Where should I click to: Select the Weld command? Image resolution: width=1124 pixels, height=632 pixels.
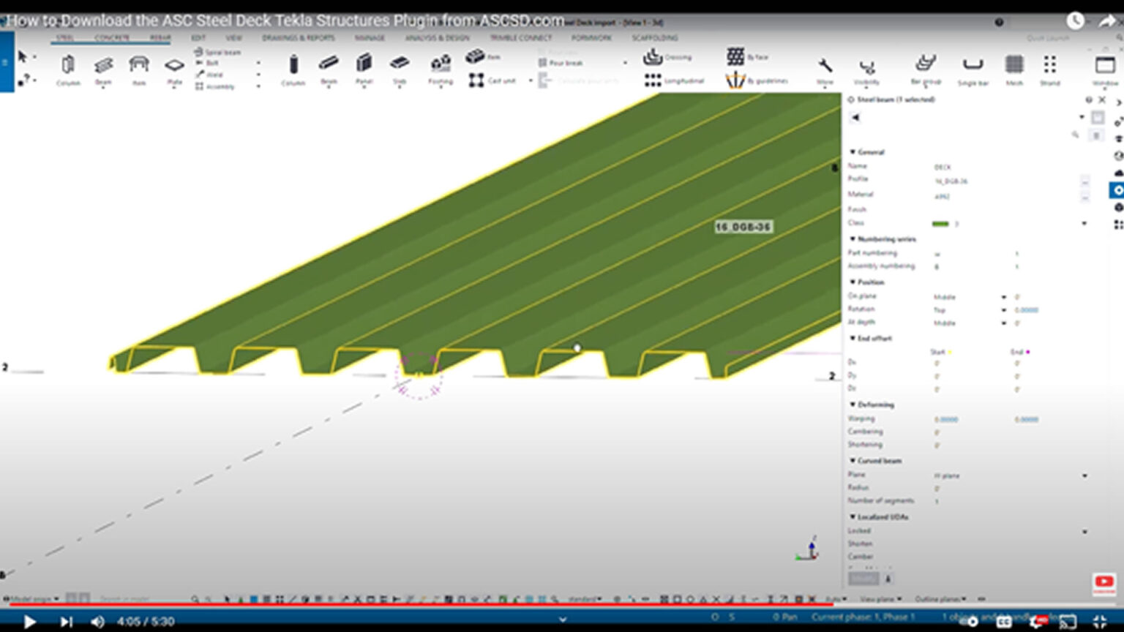click(x=209, y=75)
